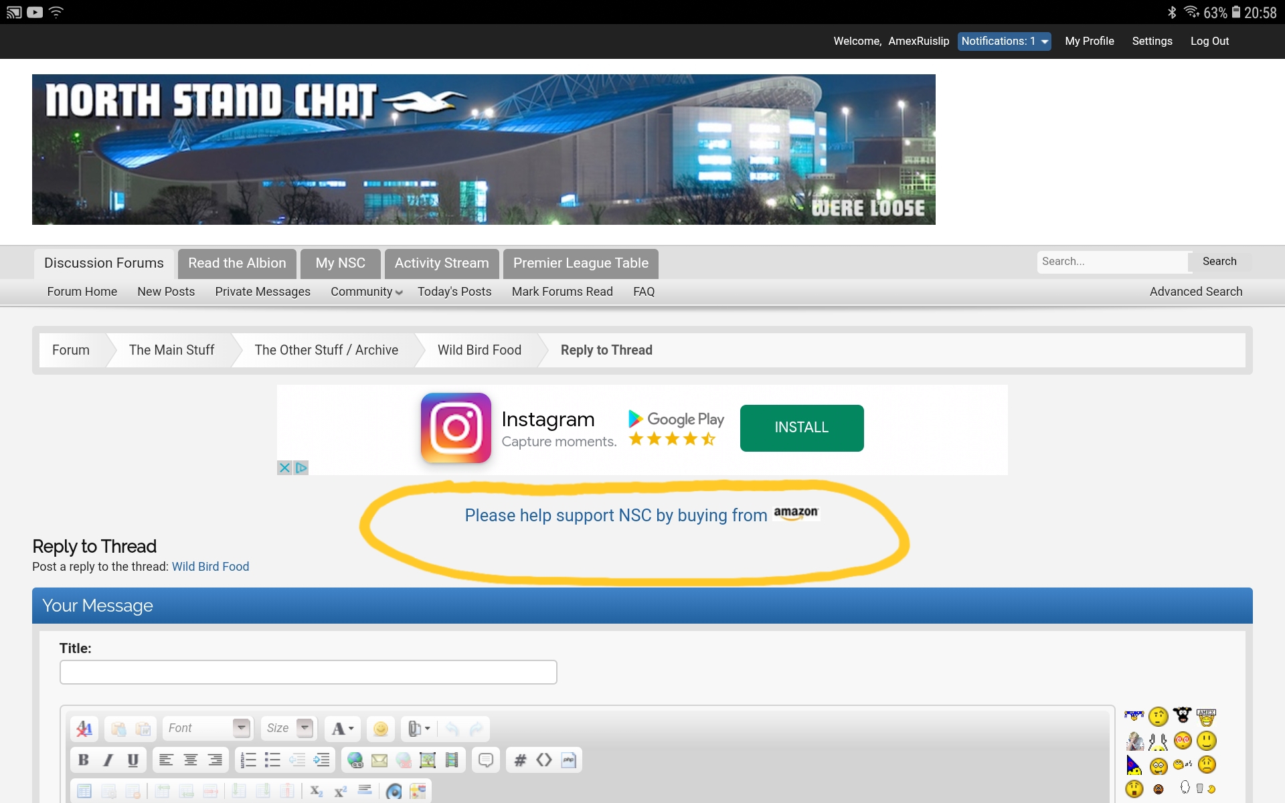Click the Paste from Word icon

tap(143, 729)
